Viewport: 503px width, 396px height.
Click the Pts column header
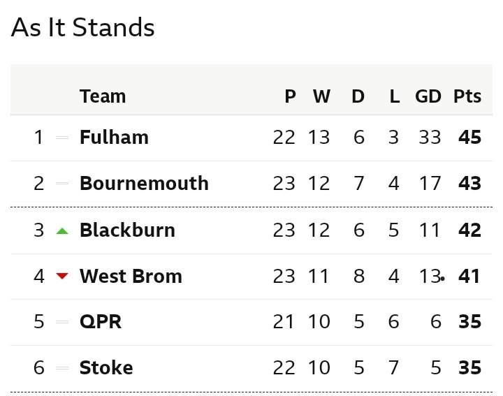pyautogui.click(x=467, y=96)
